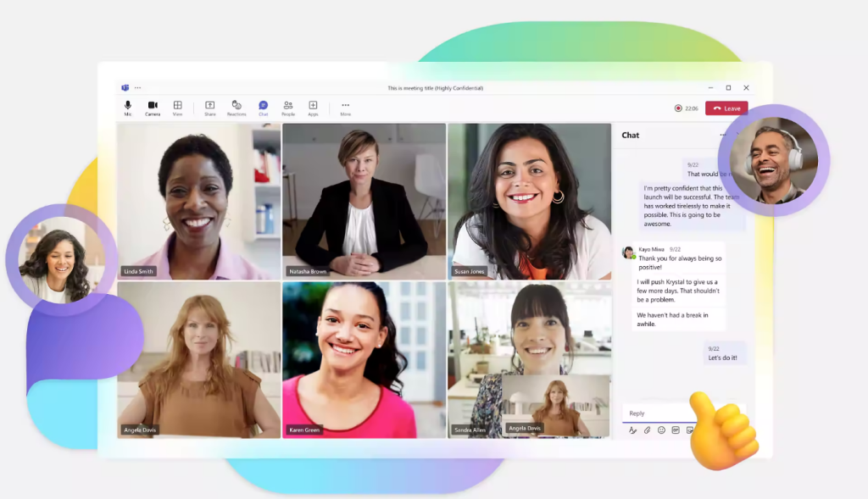Open the Share content button

pyautogui.click(x=209, y=107)
